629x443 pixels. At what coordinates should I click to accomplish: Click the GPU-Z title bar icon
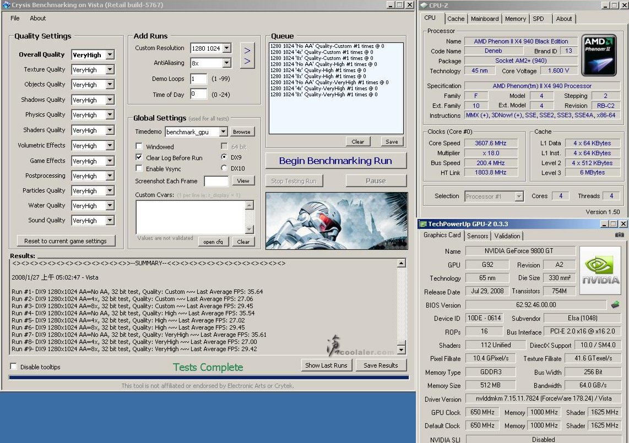point(423,224)
